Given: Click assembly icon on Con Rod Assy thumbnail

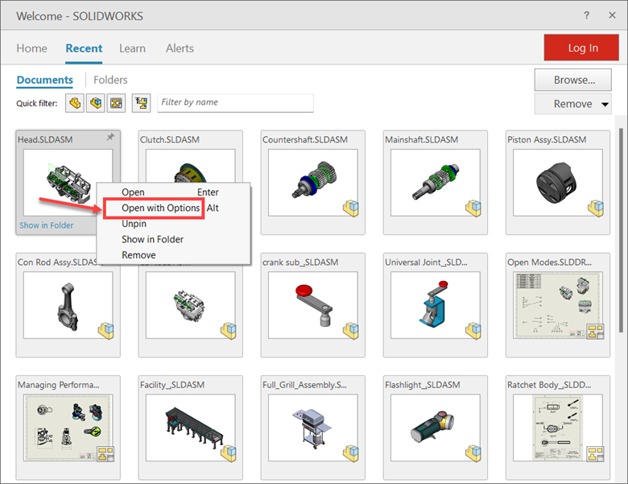Looking at the screenshot, I should (106, 331).
